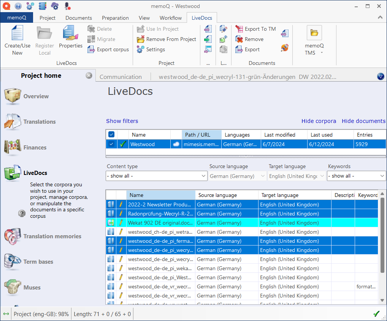The width and height of the screenshot is (387, 321).
Task: Open memoQ TMS folder icon
Action: [314, 33]
